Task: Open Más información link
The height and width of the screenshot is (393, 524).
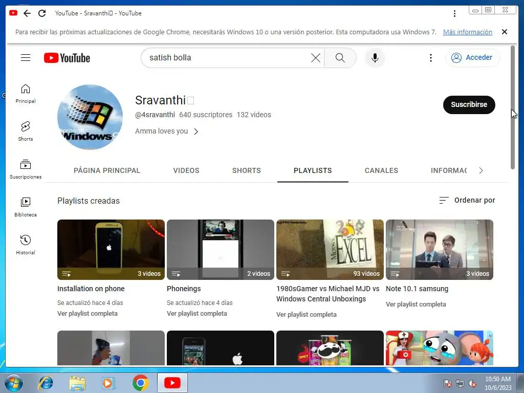Action: pos(468,32)
